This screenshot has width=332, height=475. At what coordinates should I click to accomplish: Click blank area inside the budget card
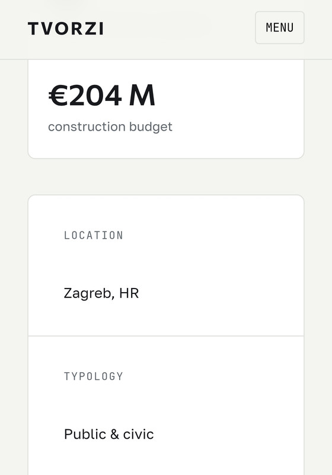coord(236,109)
